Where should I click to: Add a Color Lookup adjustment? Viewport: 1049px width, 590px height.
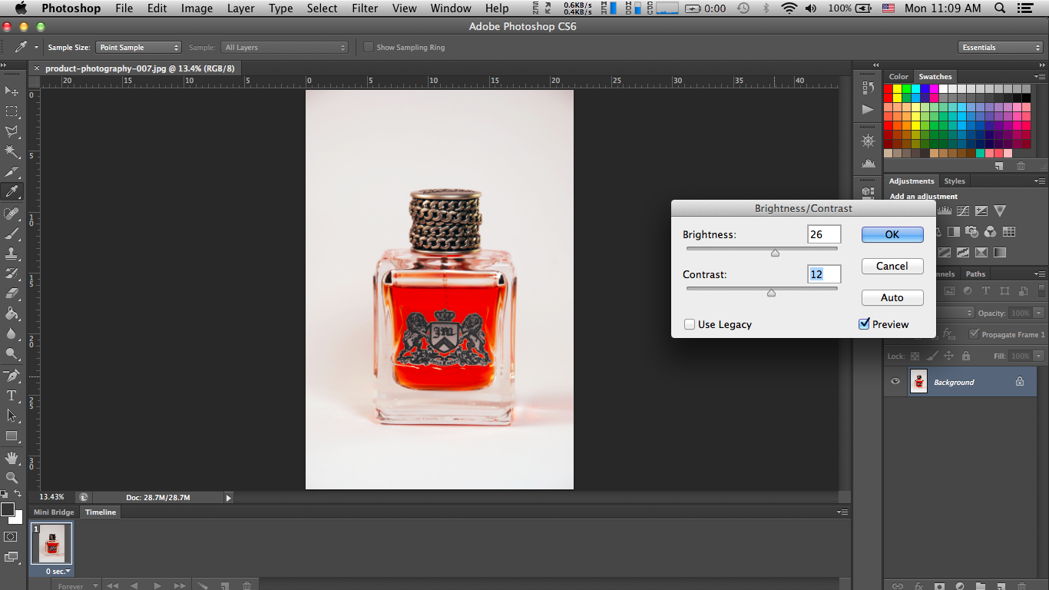click(1009, 231)
